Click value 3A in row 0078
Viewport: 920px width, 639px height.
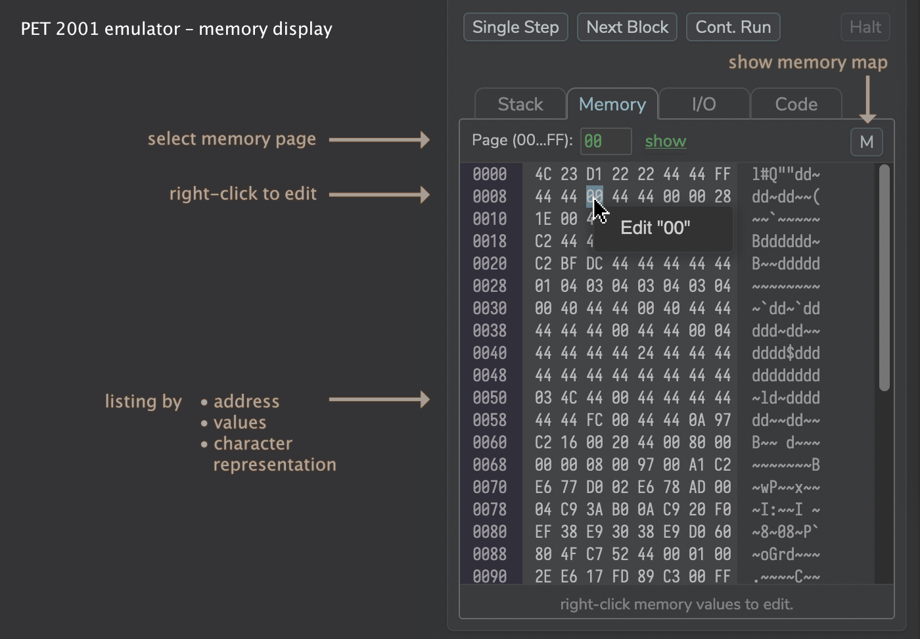pyautogui.click(x=595, y=509)
